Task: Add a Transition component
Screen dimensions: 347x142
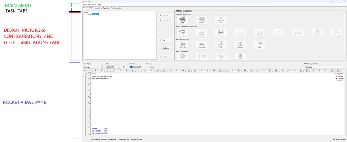Action: pyautogui.click(x=221, y=32)
